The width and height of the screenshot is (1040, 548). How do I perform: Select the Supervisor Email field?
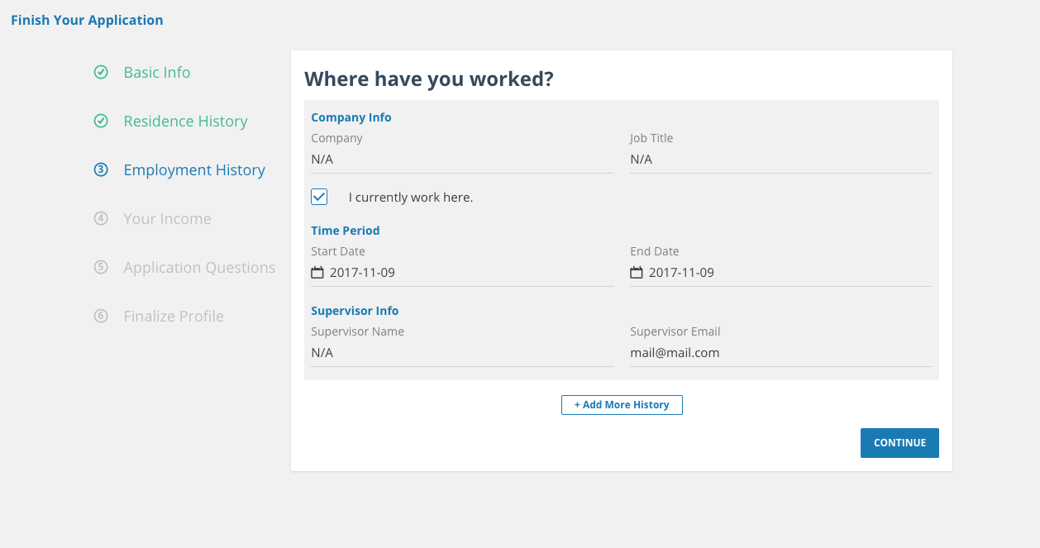780,353
